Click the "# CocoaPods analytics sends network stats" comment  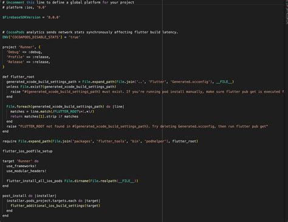pos(90,32)
